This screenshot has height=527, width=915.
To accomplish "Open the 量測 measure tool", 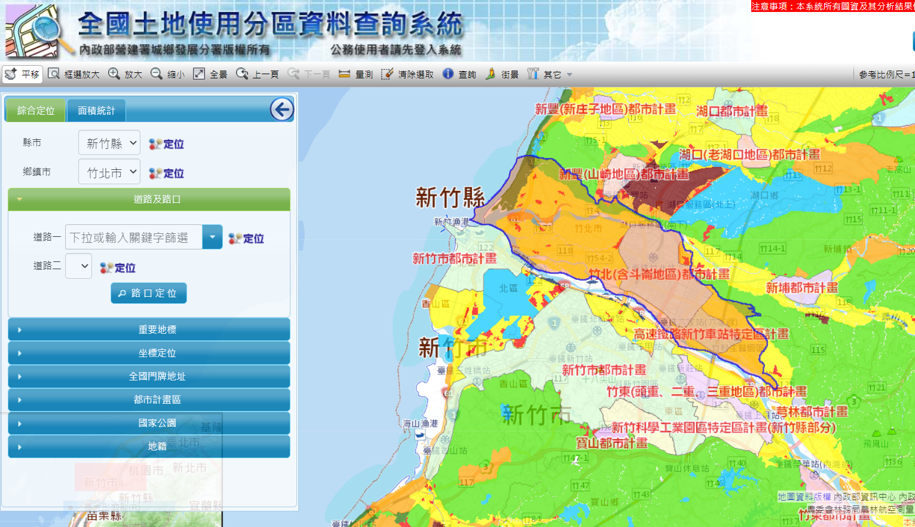I will click(356, 74).
